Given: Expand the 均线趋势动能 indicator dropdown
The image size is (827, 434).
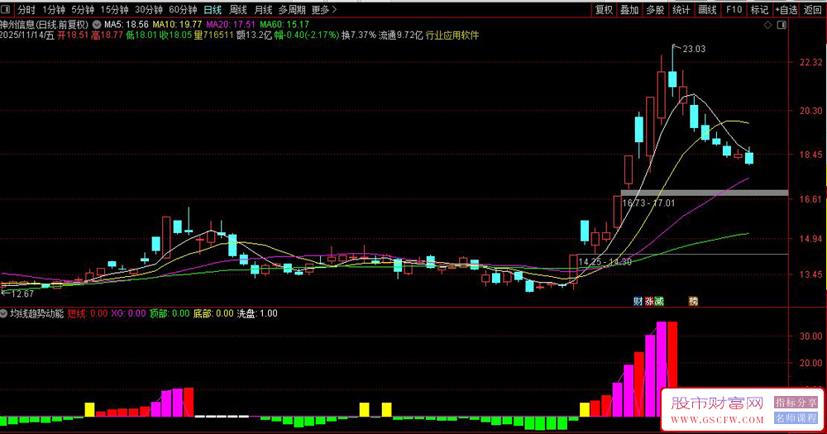Looking at the screenshot, I should pos(3,313).
